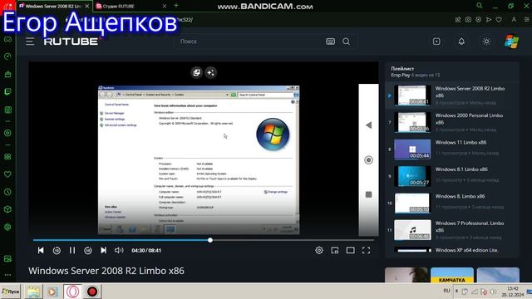532x299 pixels.
Task: Switch to theater mode view
Action: click(x=351, y=250)
